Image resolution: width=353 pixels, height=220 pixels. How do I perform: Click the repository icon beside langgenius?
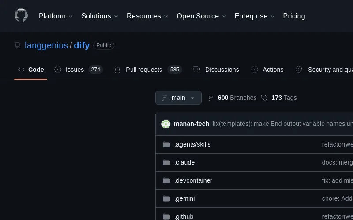18,45
